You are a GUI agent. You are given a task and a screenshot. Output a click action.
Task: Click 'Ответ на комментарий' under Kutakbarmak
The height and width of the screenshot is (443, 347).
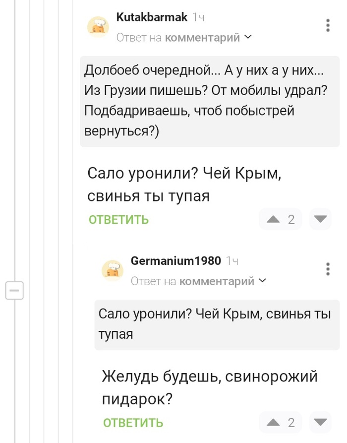coord(178,38)
